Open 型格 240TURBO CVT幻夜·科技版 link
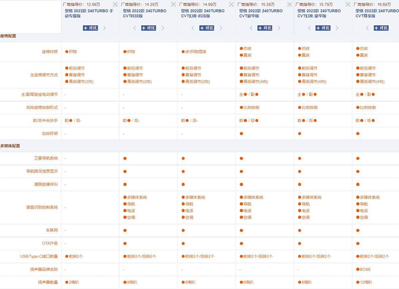This screenshot has width=399, height=289. 202,13
